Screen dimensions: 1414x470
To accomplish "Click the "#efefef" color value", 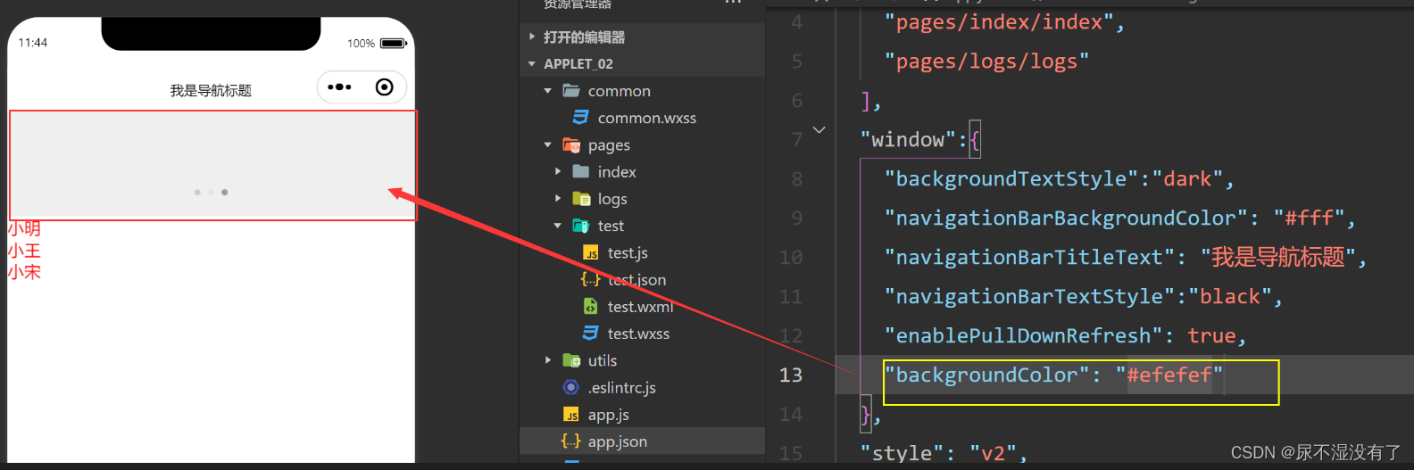I will coord(1169,375).
